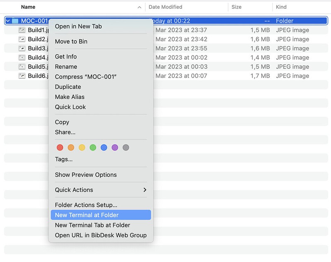
Task: Click the Build1 JPEG file icon
Action: tap(22, 30)
